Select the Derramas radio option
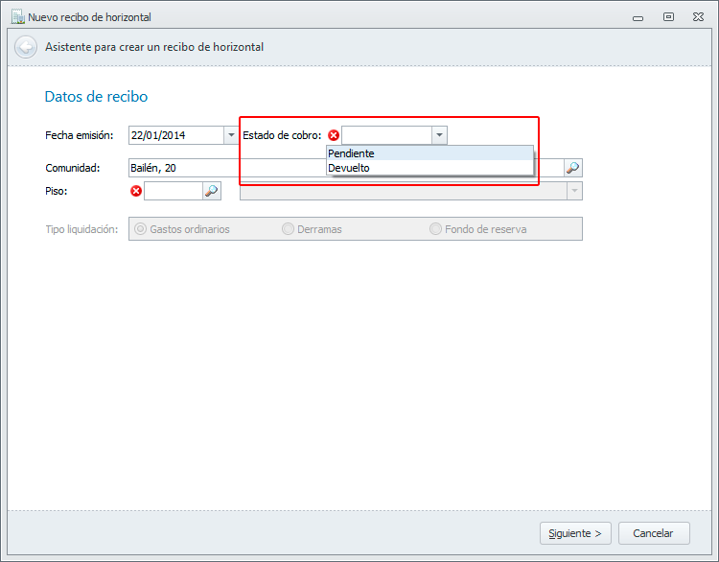719x562 pixels. 312,229
